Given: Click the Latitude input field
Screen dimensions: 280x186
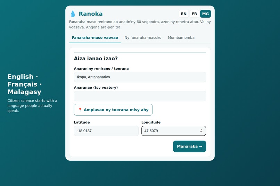Looking at the screenshot, I should click(x=106, y=131).
